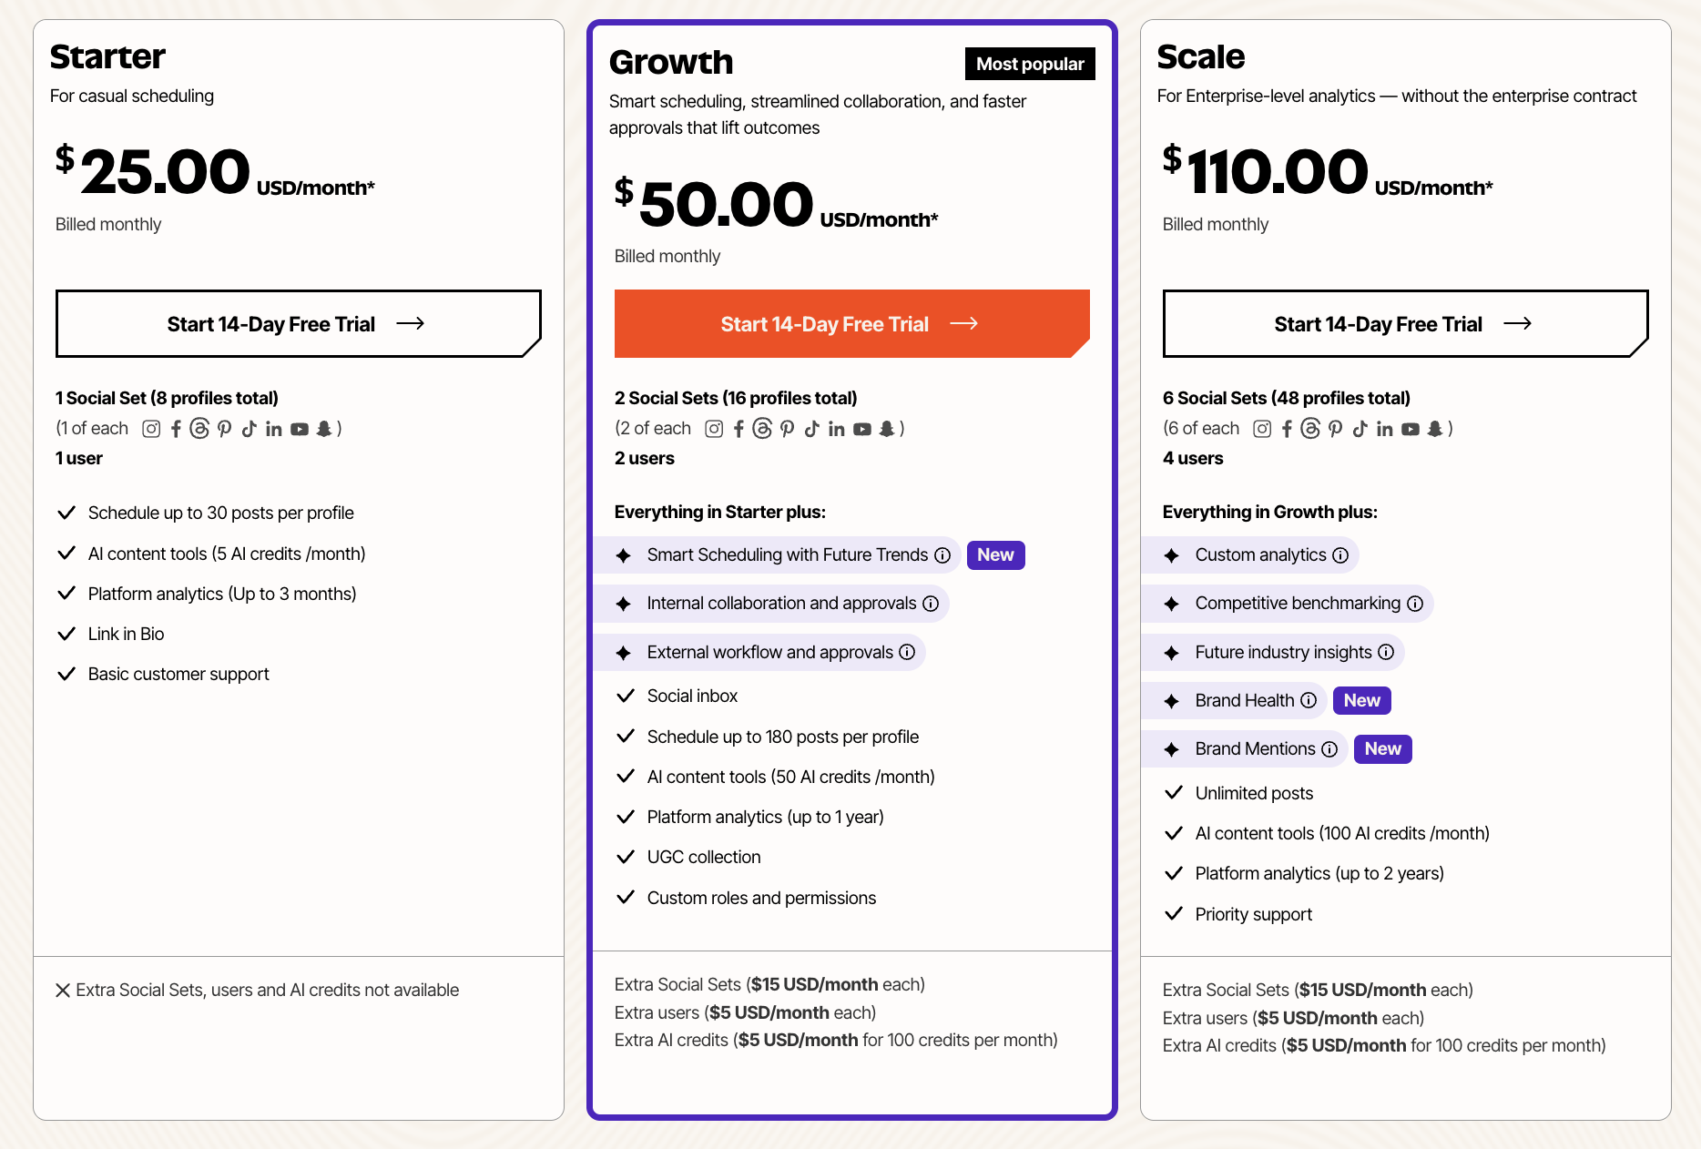
Task: Click the External workflow and approvals info icon
Action: coord(905,652)
